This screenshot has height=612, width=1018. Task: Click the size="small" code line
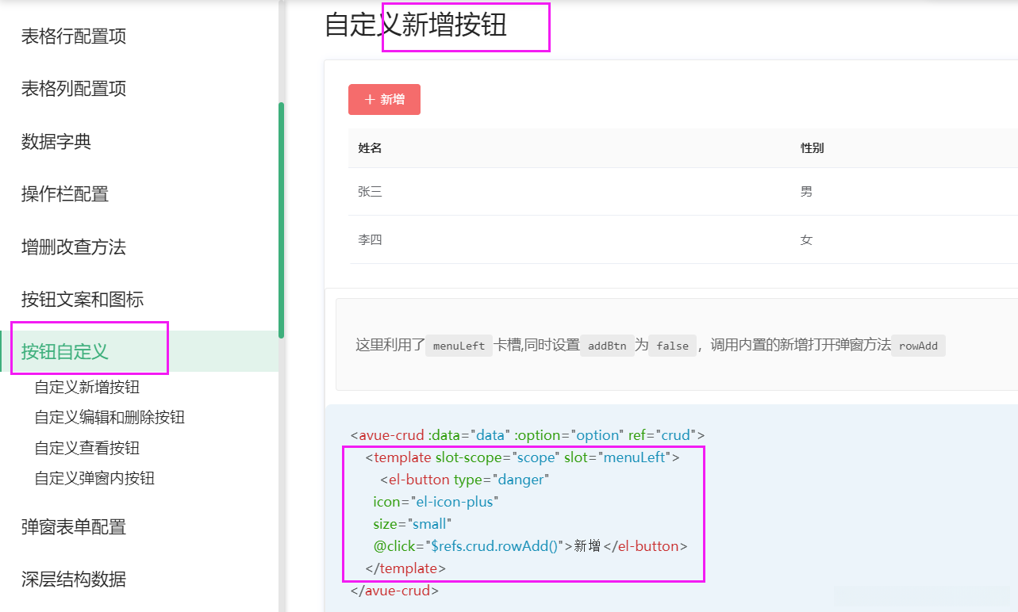[x=412, y=524]
